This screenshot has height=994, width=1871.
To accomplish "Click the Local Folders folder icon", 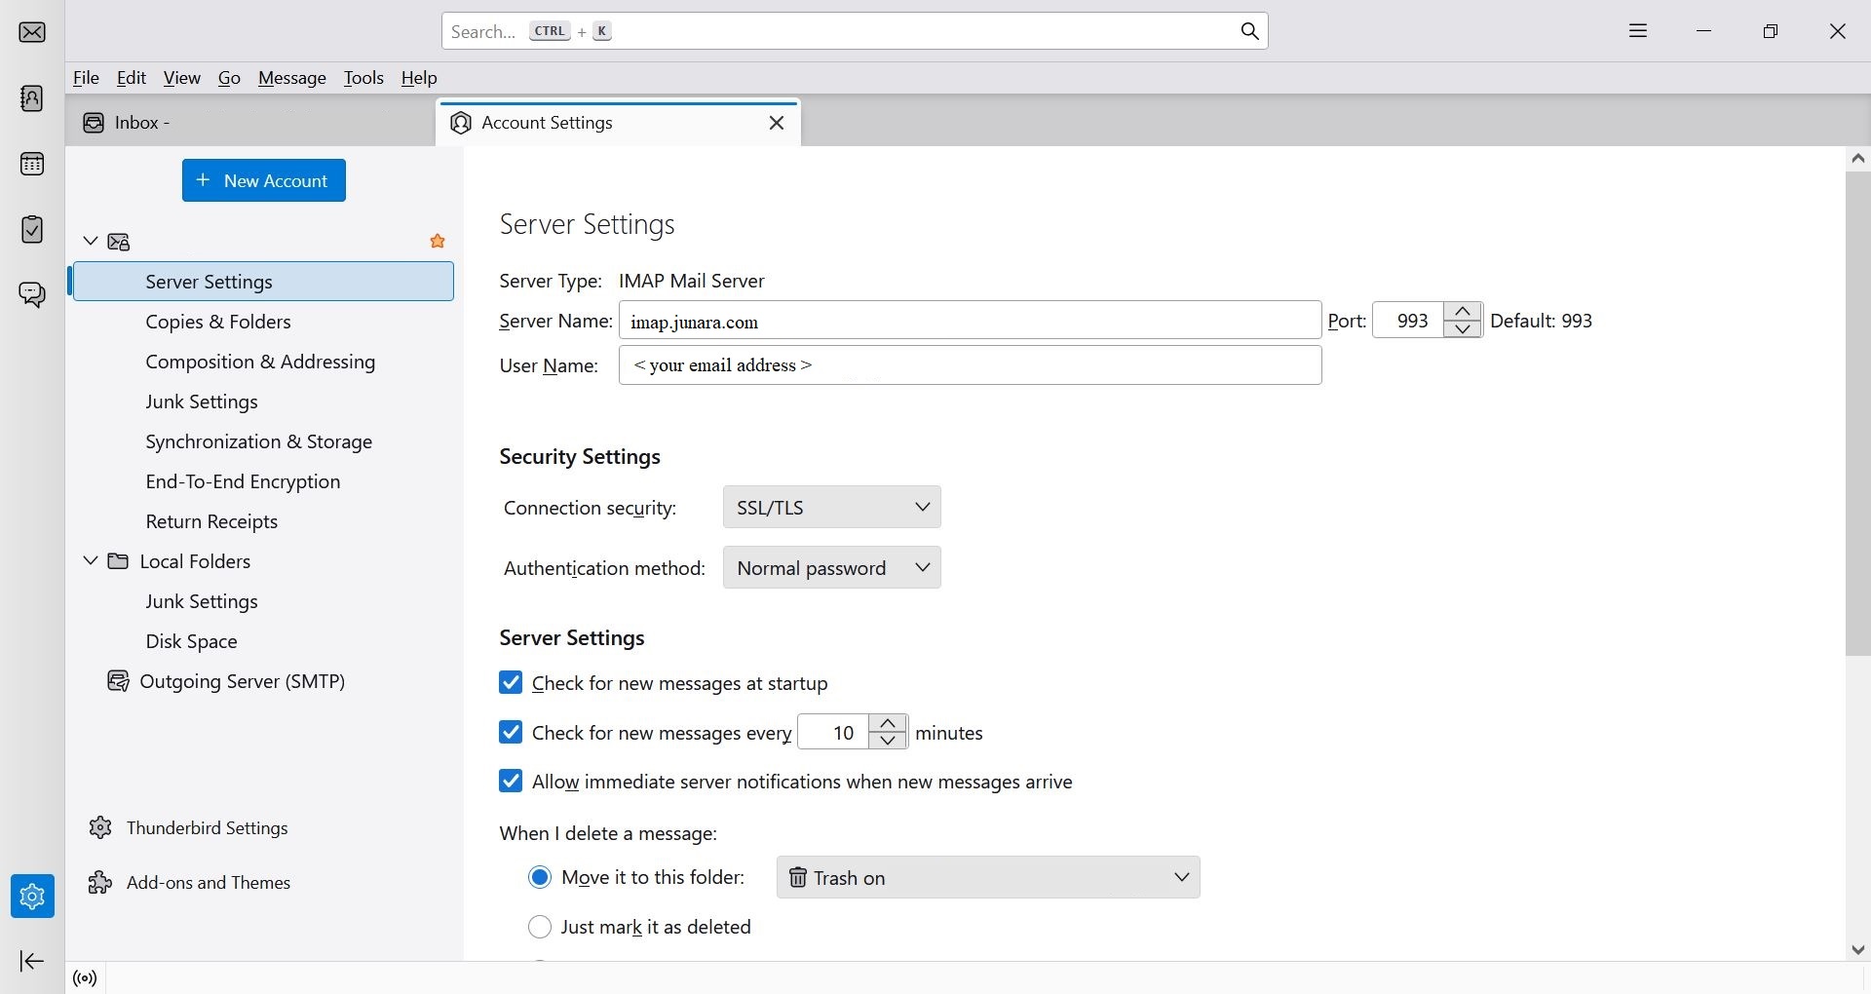I will click(x=118, y=561).
